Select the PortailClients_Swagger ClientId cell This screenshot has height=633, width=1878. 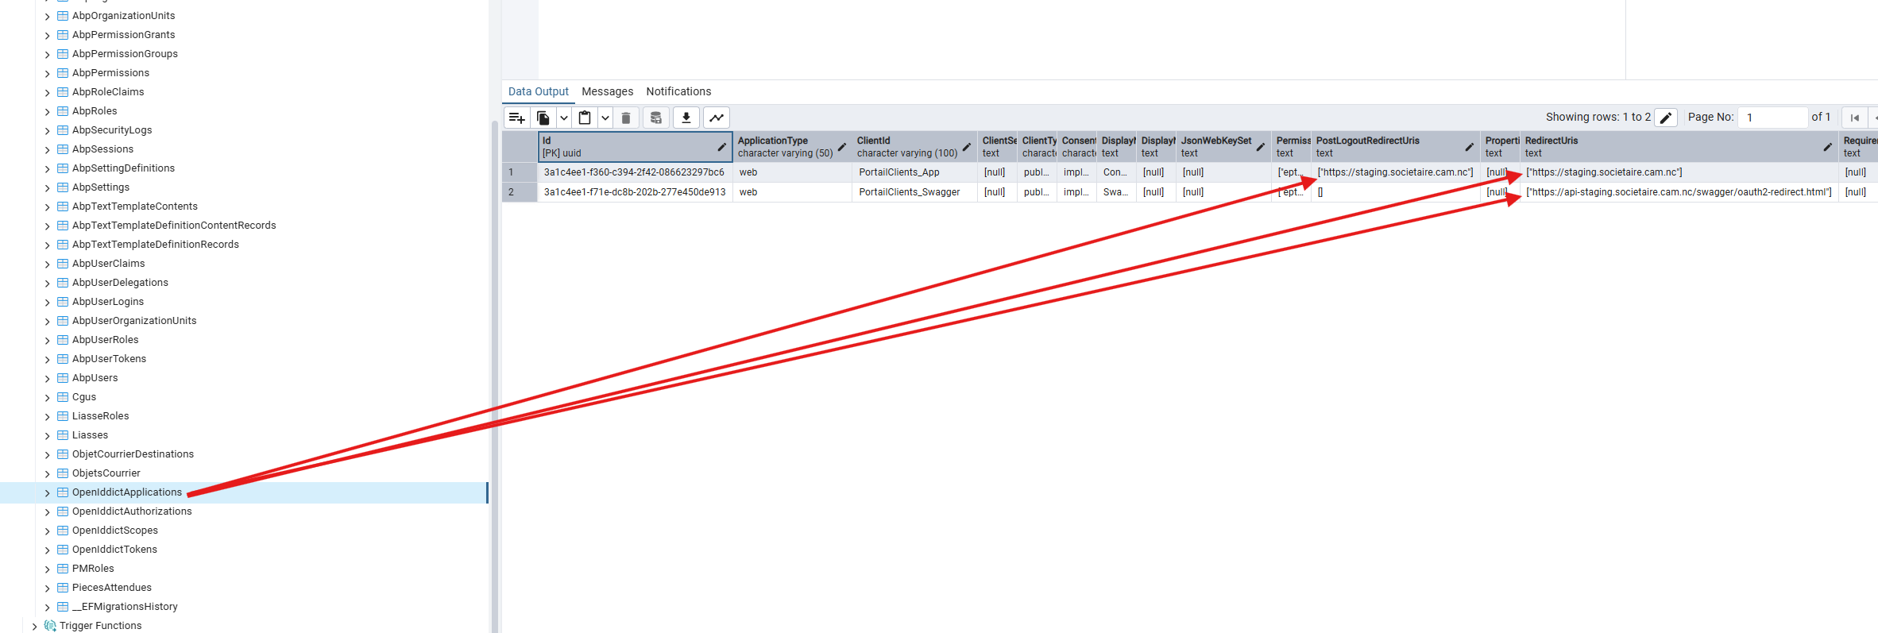pyautogui.click(x=909, y=192)
